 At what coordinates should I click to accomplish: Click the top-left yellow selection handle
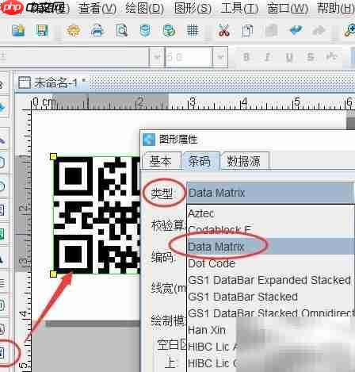click(x=53, y=156)
